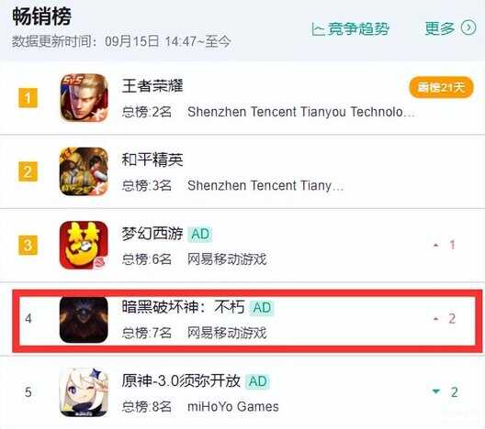This screenshot has height=429, width=485.
Task: Click the AD tag after 暗黑破坏神:不朽
Action: point(262,308)
